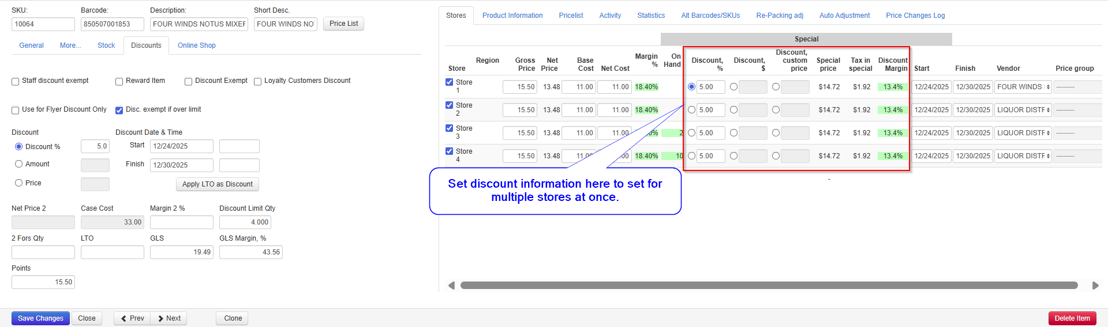
Task: Click the LTO input field
Action: (x=113, y=252)
